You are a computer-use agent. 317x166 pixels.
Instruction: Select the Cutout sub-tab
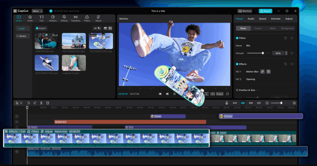click(258, 28)
